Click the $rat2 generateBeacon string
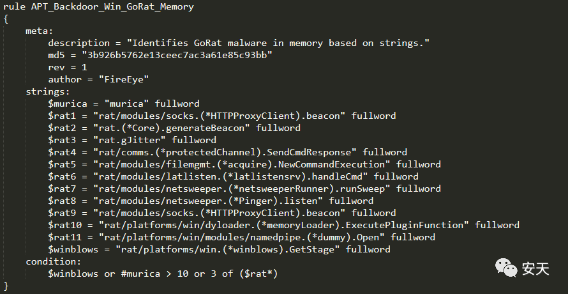Viewport: 568px width, 294px height. pos(171,128)
